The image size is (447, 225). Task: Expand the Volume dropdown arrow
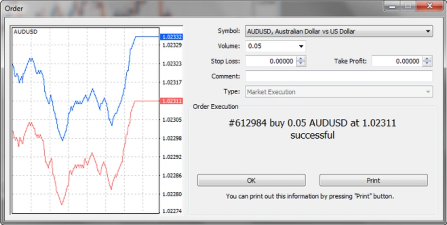pyautogui.click(x=301, y=47)
